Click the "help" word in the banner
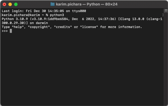The image size is (168, 106). (18, 27)
